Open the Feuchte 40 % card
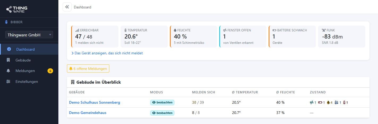378x124 pixels. click(x=194, y=36)
